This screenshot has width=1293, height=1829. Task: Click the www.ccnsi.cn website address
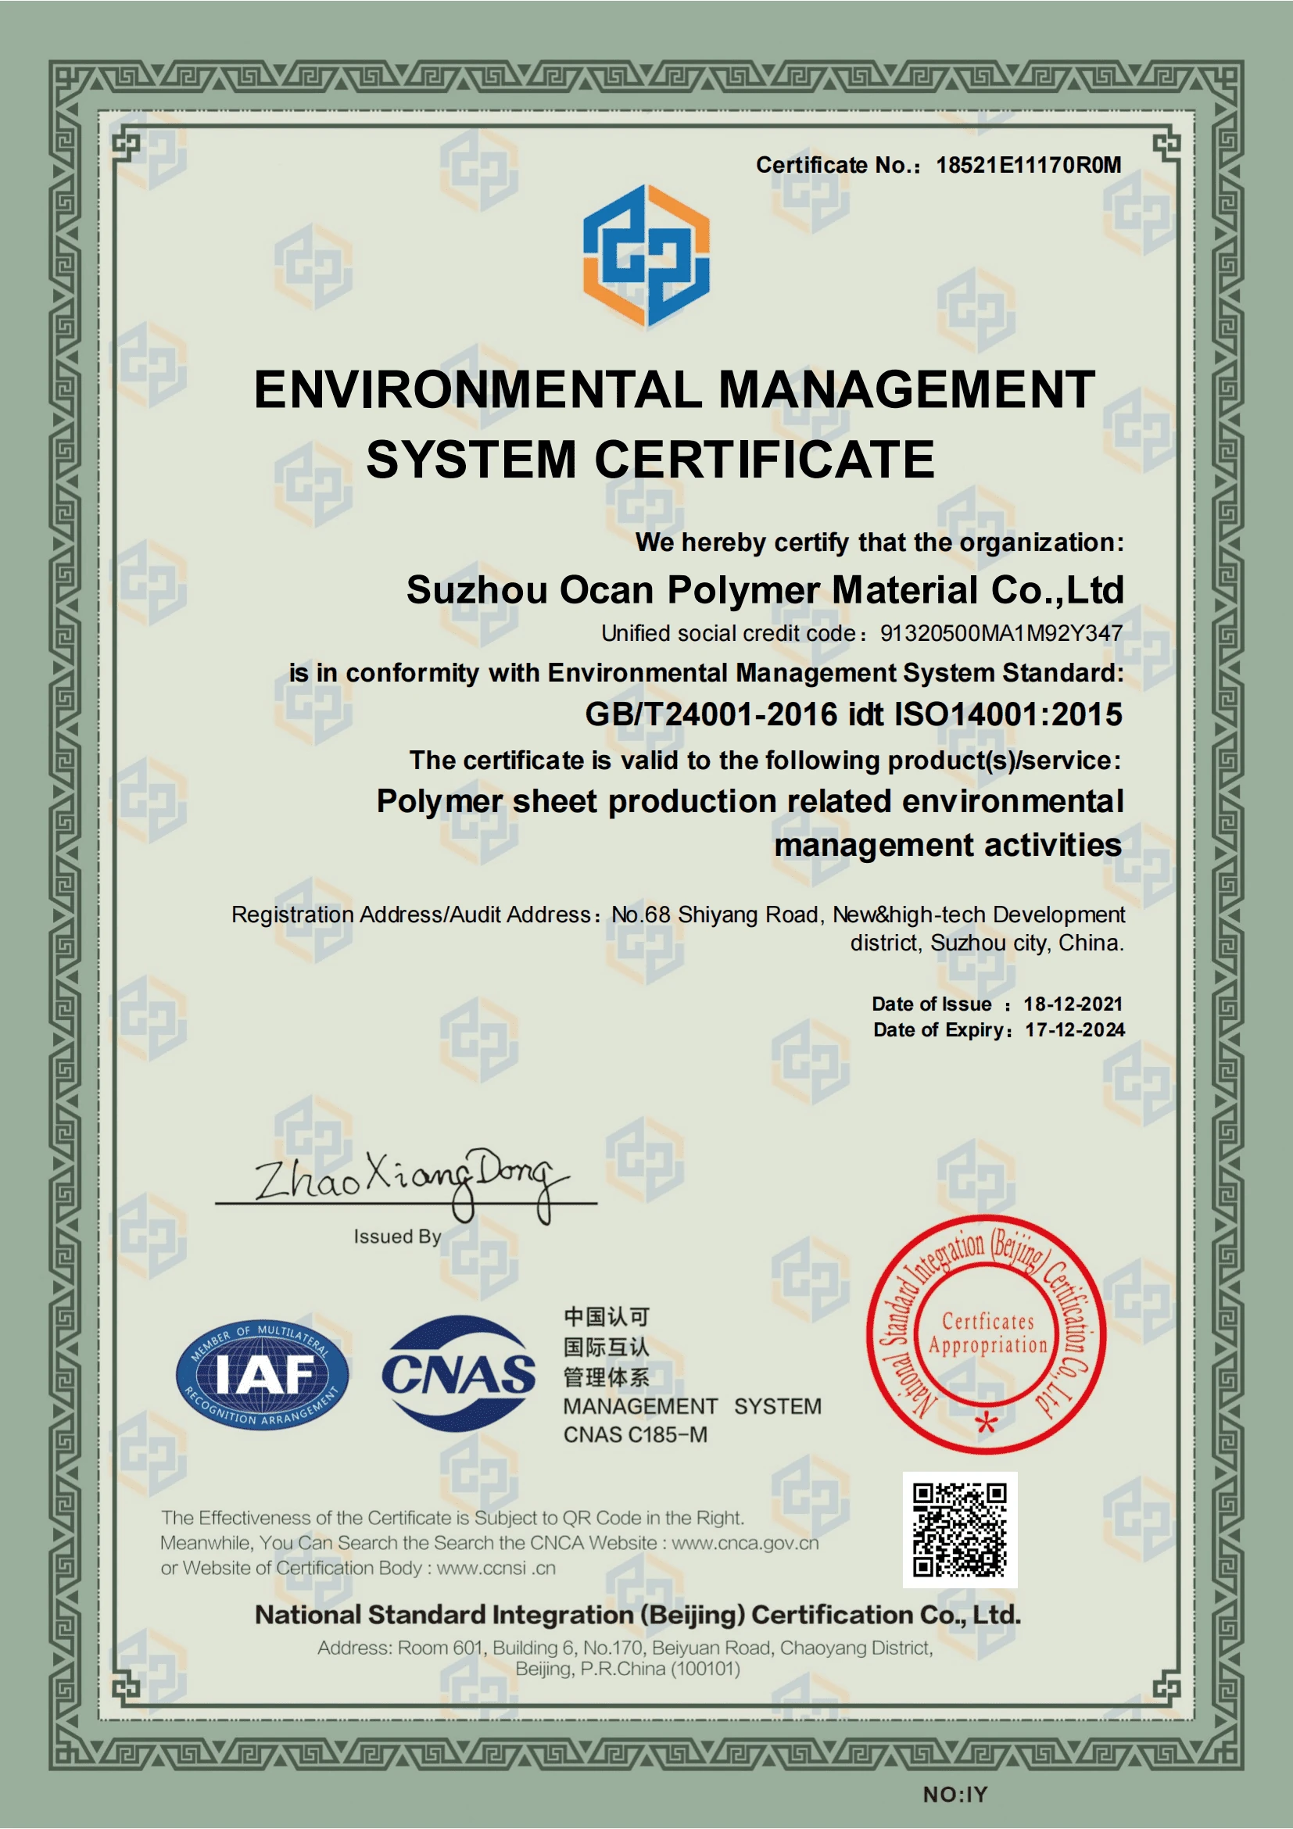coord(496,1568)
